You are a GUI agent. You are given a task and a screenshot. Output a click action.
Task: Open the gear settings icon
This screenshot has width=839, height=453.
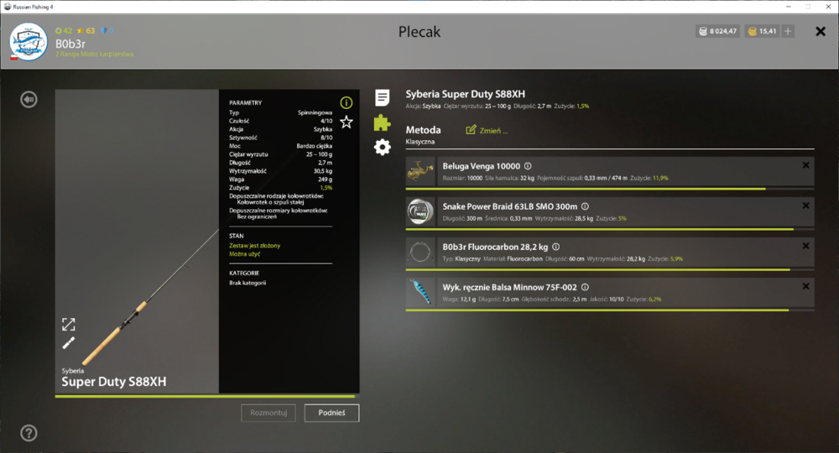click(x=382, y=147)
